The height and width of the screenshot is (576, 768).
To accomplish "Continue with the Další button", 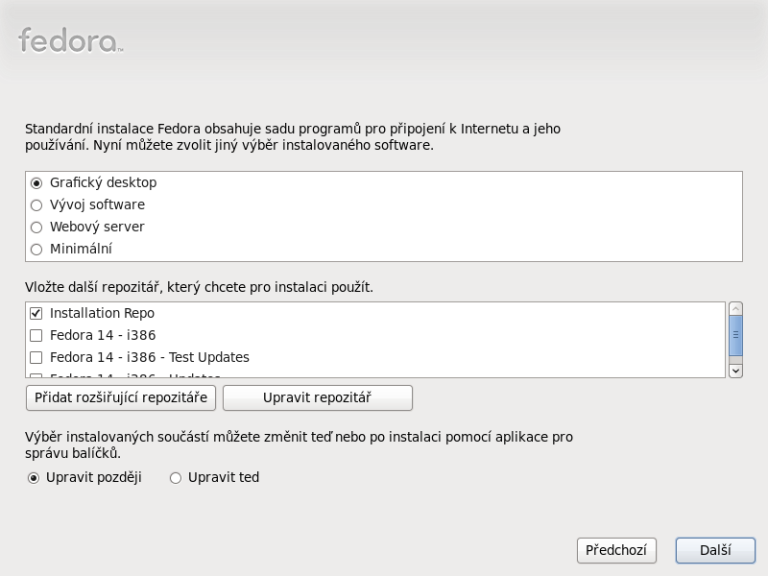I will (x=715, y=550).
